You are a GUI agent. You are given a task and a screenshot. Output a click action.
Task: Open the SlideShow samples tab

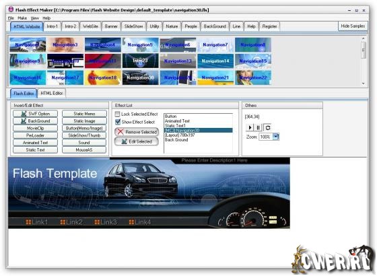134,26
